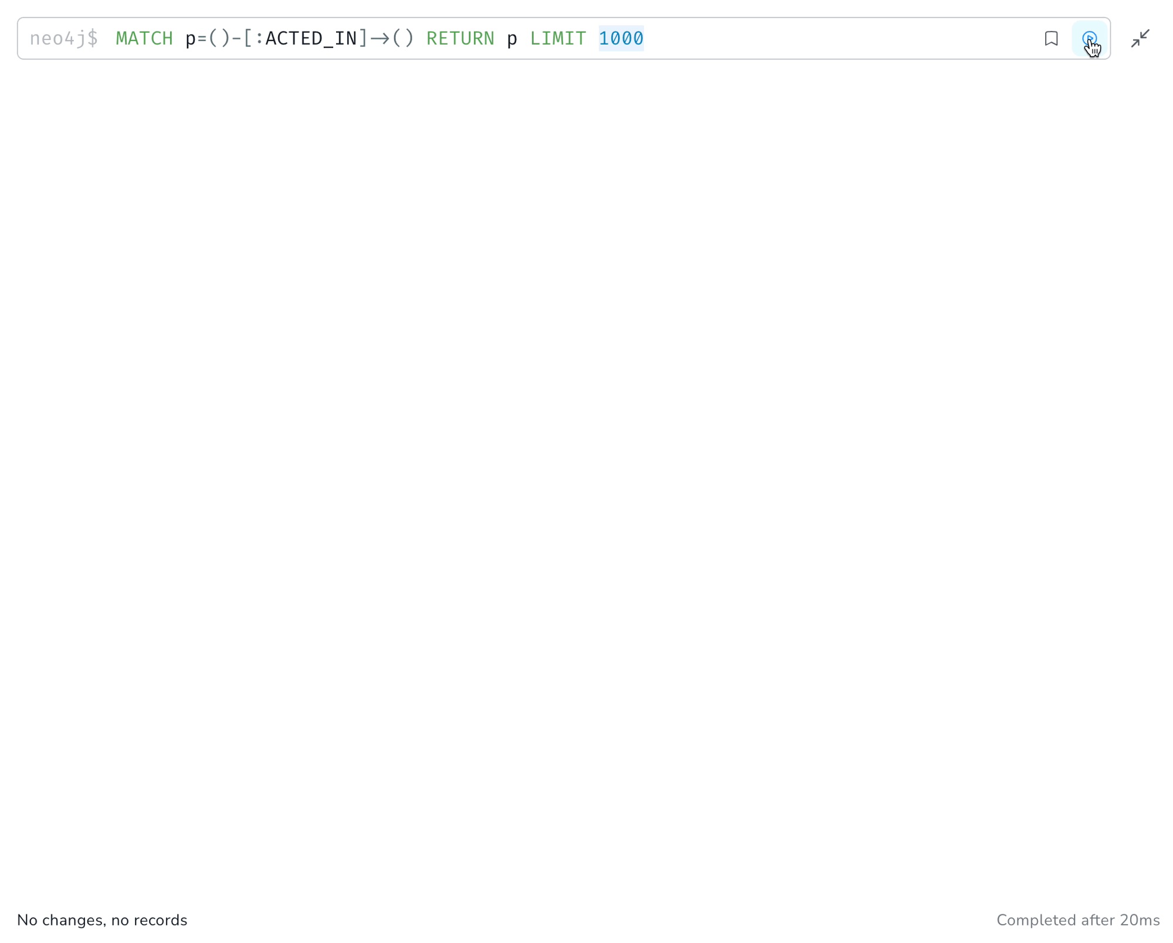
Task: Run the Cypher query with play icon
Action: [1089, 39]
